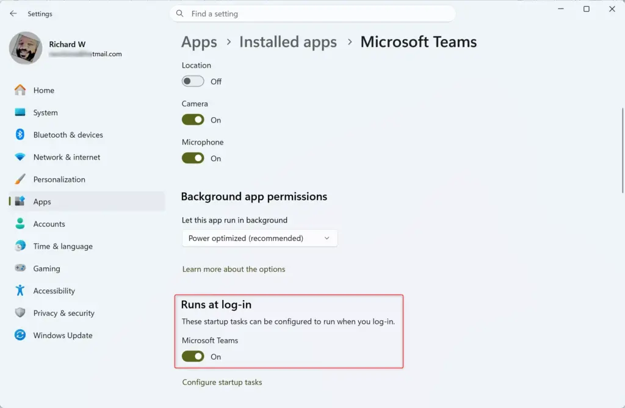The image size is (625, 408).
Task: Focus the Find a setting search box
Action: pyautogui.click(x=312, y=13)
